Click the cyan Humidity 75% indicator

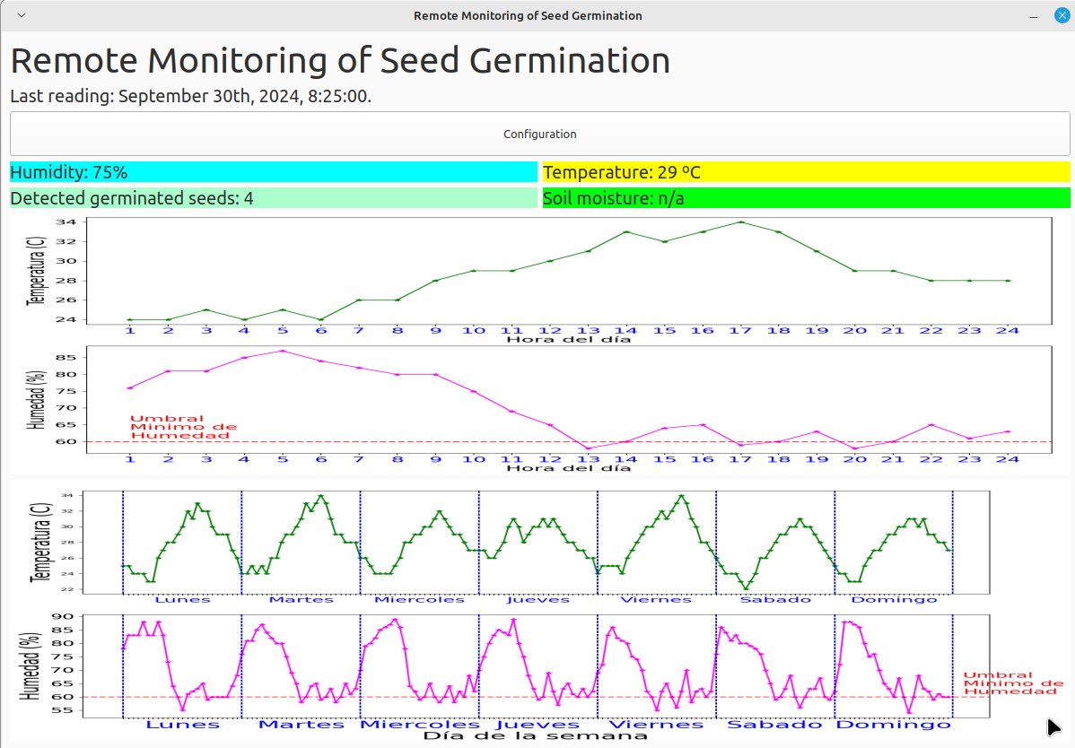pos(273,172)
